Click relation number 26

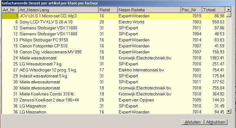pyautogui.click(x=102, y=100)
